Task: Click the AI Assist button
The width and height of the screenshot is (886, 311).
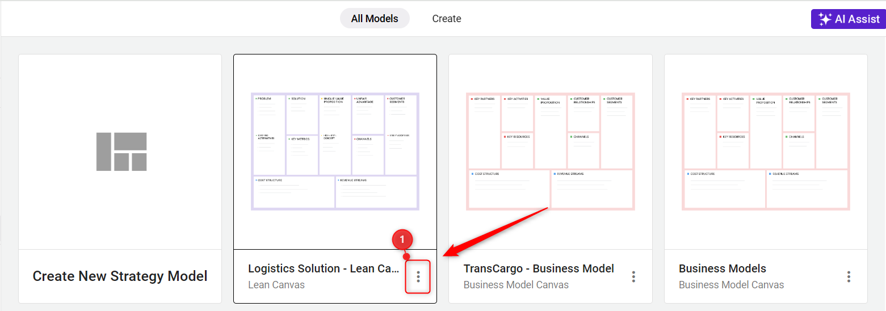Action: pos(849,19)
